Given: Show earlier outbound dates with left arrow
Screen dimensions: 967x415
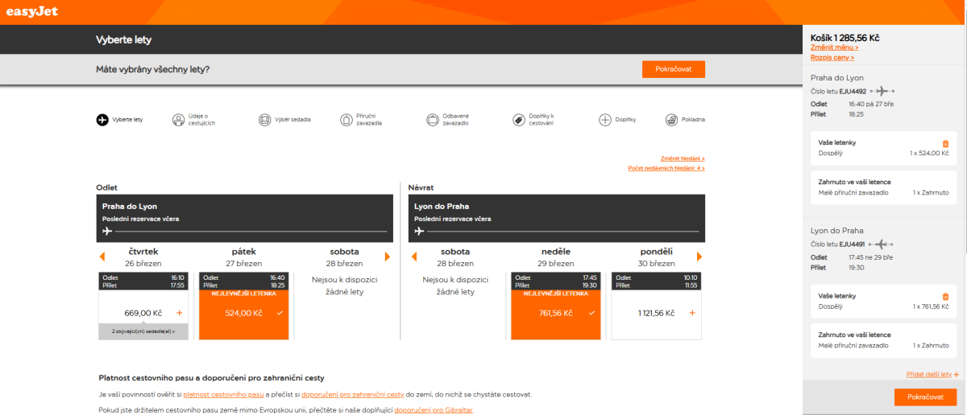Looking at the screenshot, I should pyautogui.click(x=102, y=257).
